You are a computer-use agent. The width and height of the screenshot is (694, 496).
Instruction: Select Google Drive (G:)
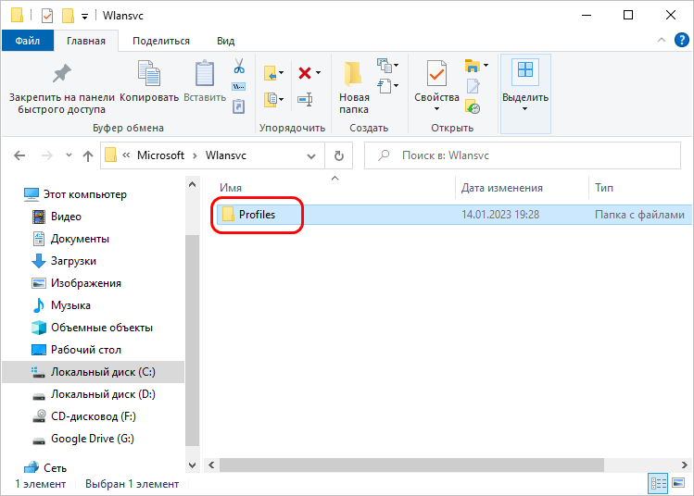[x=92, y=439]
